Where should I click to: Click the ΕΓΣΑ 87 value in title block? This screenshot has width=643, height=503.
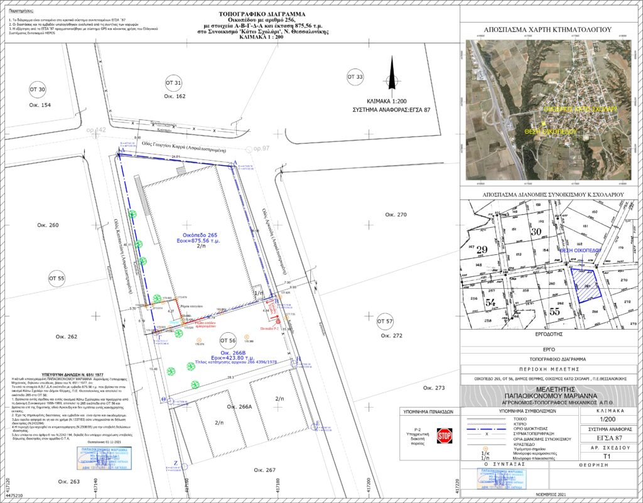coord(608,438)
